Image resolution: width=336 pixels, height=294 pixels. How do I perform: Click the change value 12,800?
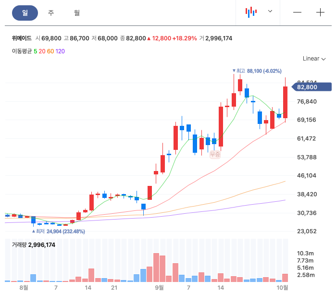coord(162,38)
